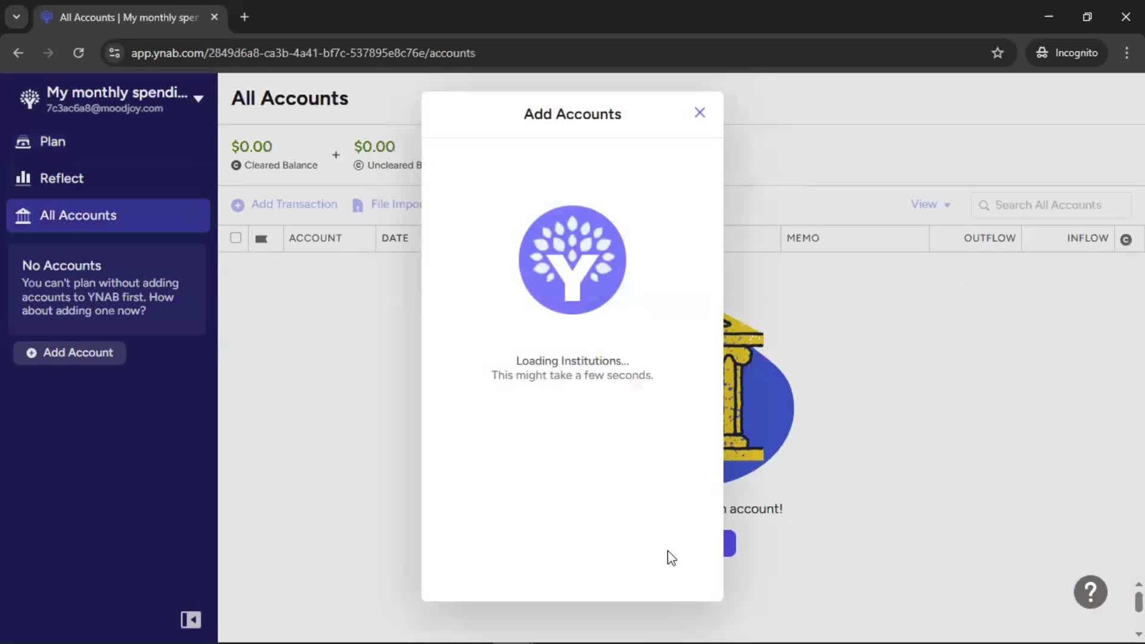1145x644 pixels.
Task: Select the All Accounts browser tab
Action: pos(129,17)
